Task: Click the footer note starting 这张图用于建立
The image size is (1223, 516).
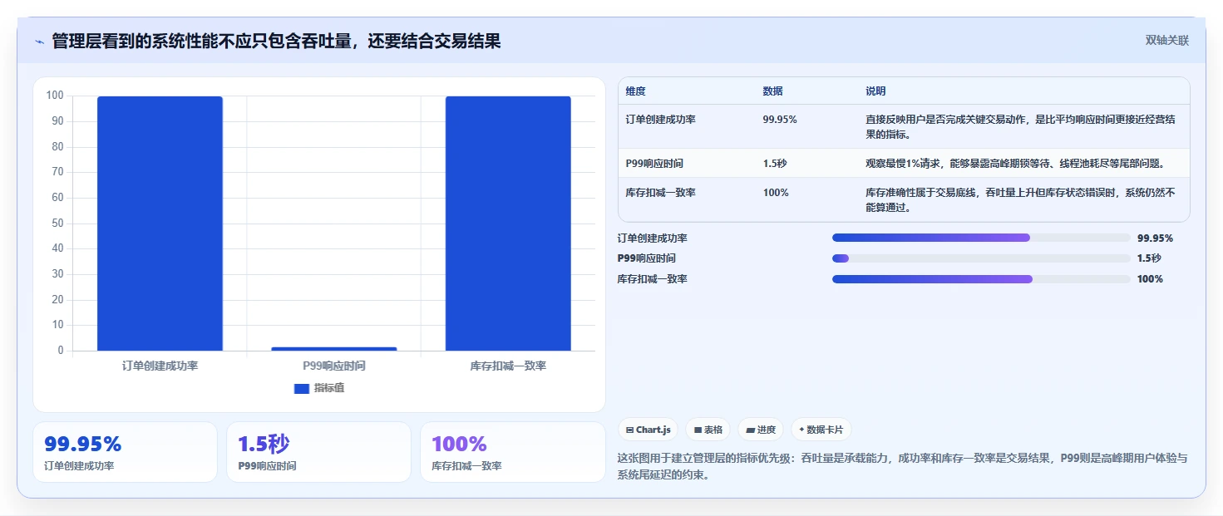Action: pos(902,467)
